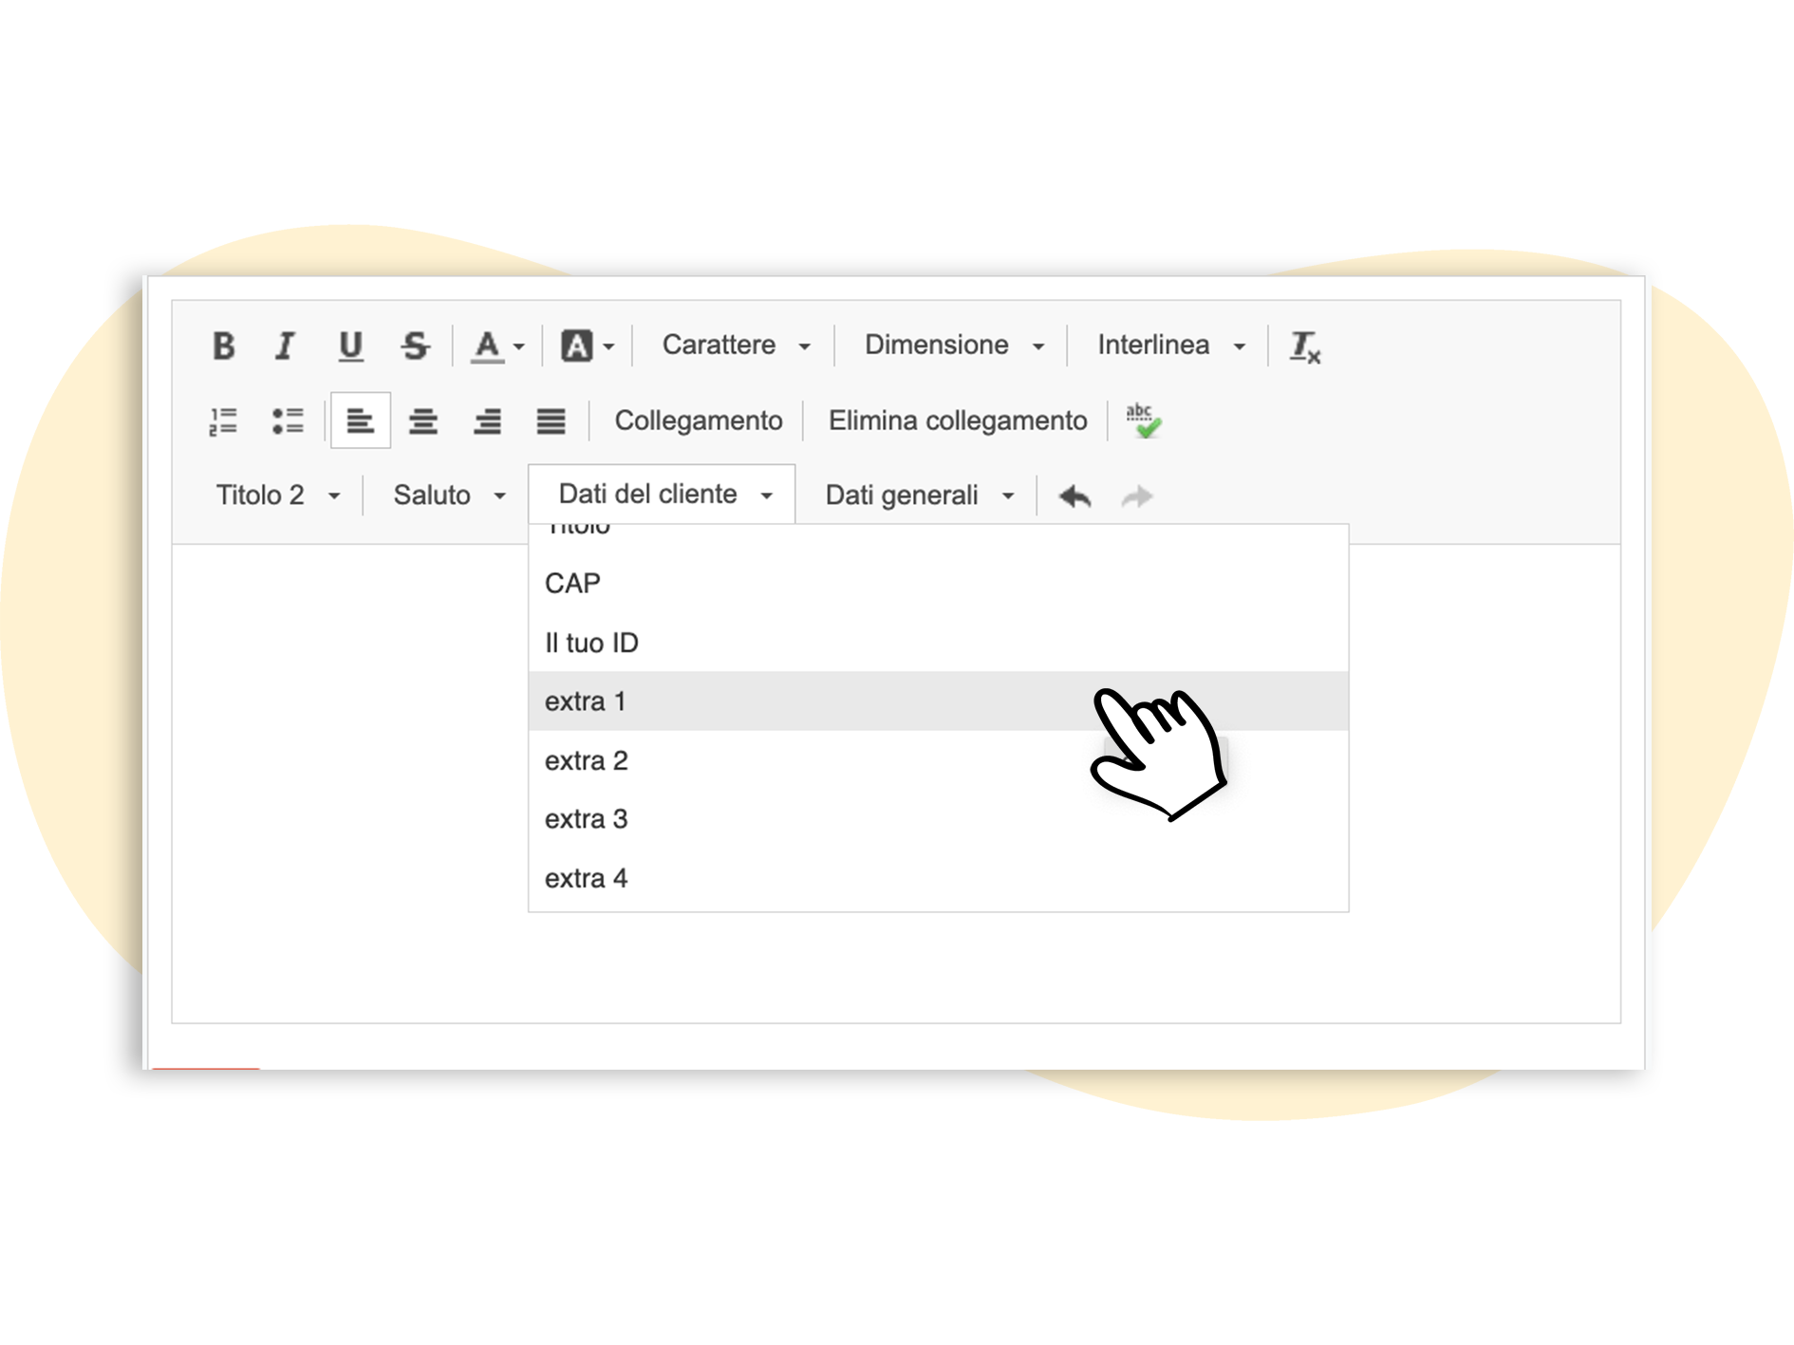This screenshot has width=1794, height=1345.
Task: Select "extra 1" from the list
Action: pos(585,701)
